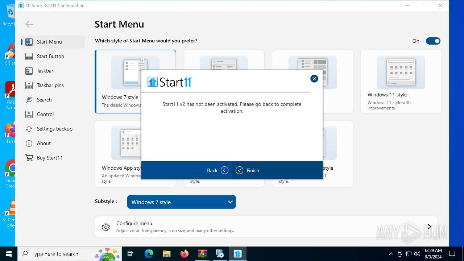Open WinRAR from taskbar
Image resolution: width=464 pixels, height=261 pixels.
point(202,254)
